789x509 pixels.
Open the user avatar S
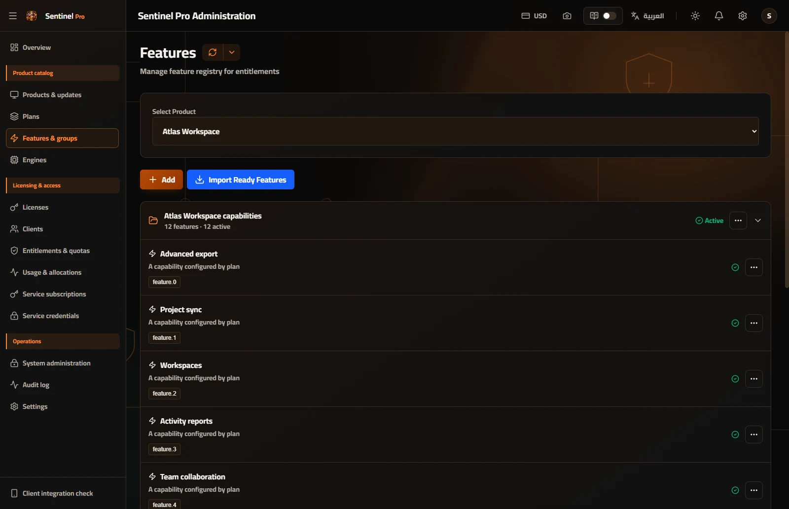pos(769,16)
